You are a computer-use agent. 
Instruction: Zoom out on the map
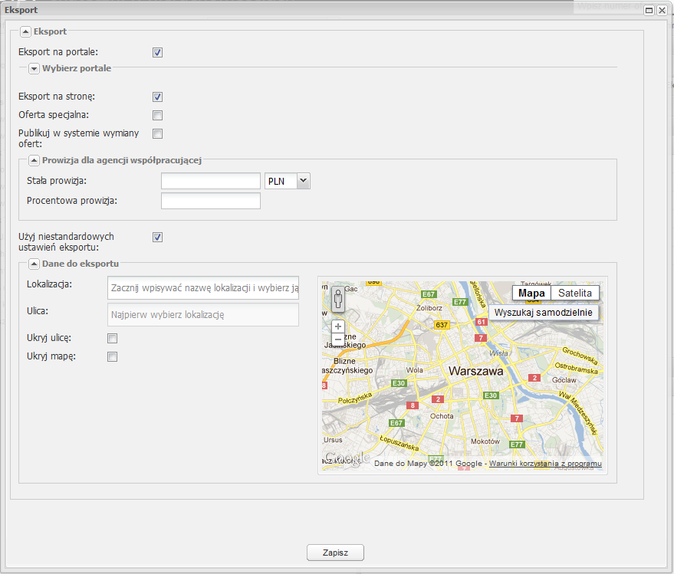[338, 339]
